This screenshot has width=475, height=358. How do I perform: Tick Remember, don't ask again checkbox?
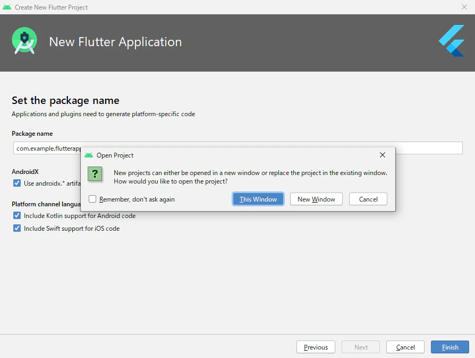click(92, 199)
